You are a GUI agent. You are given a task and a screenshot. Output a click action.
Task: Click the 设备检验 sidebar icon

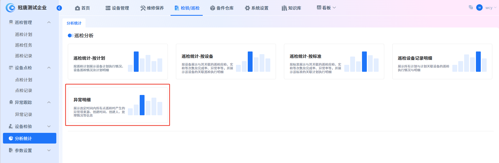11,126
